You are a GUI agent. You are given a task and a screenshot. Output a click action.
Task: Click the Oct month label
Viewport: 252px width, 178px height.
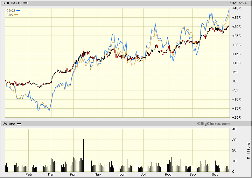[x=215, y=175]
